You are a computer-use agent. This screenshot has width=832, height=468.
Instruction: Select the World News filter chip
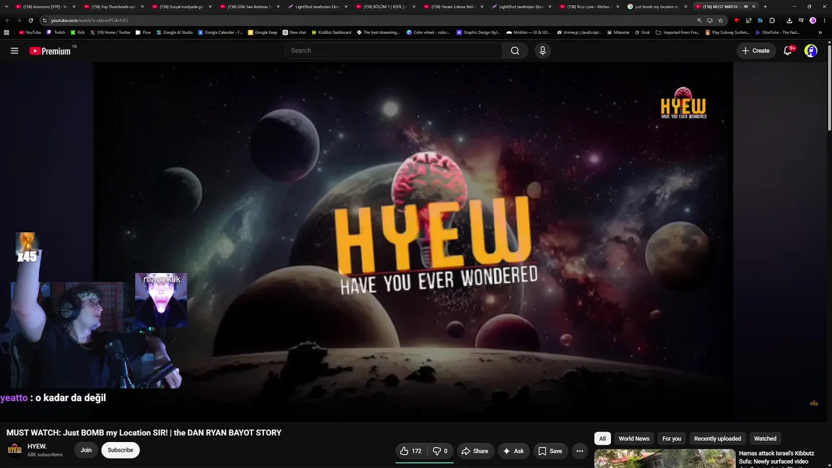click(x=634, y=439)
